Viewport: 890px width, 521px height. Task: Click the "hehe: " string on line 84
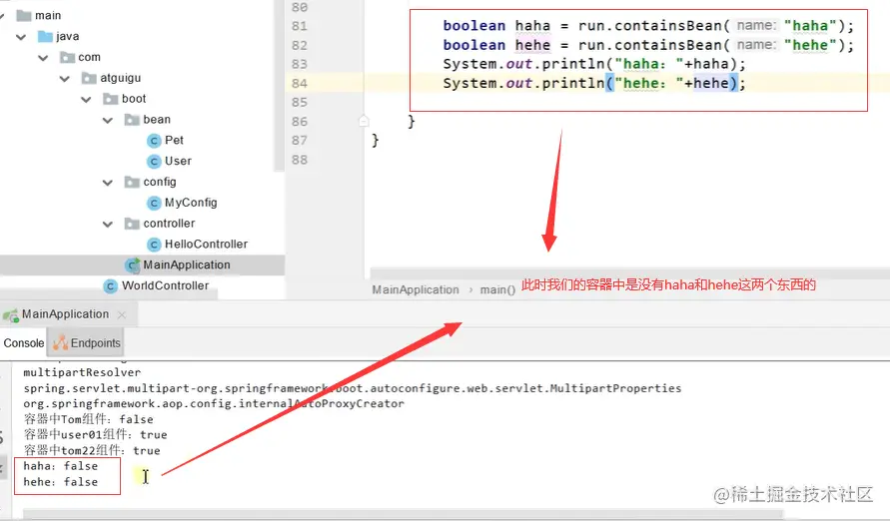pos(649,83)
